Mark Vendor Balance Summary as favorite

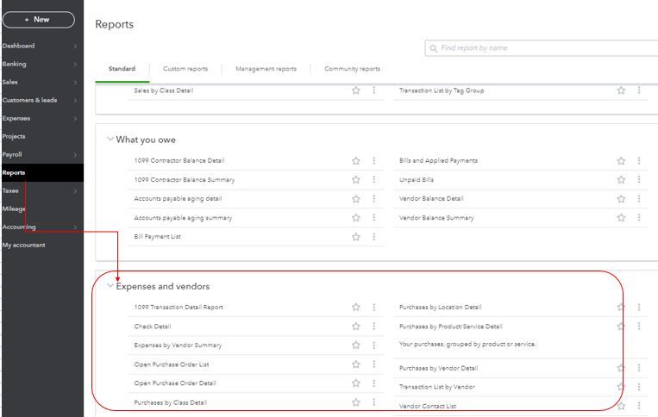[621, 218]
